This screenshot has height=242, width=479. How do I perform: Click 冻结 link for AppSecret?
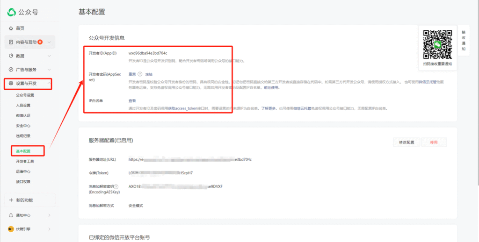[149, 74]
